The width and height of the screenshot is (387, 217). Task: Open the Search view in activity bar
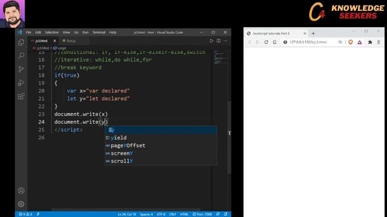click(21, 55)
